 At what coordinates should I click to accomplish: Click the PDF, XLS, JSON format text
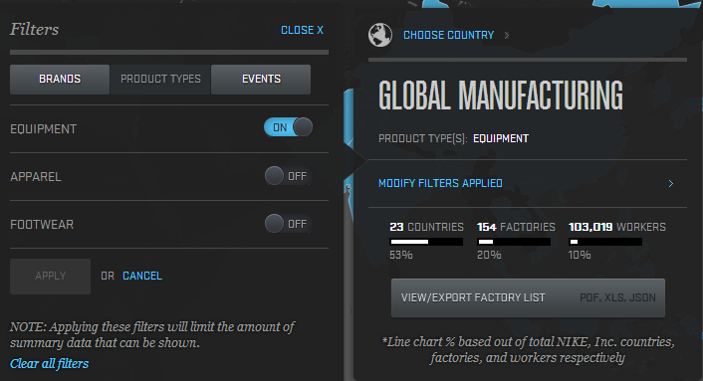pos(617,297)
